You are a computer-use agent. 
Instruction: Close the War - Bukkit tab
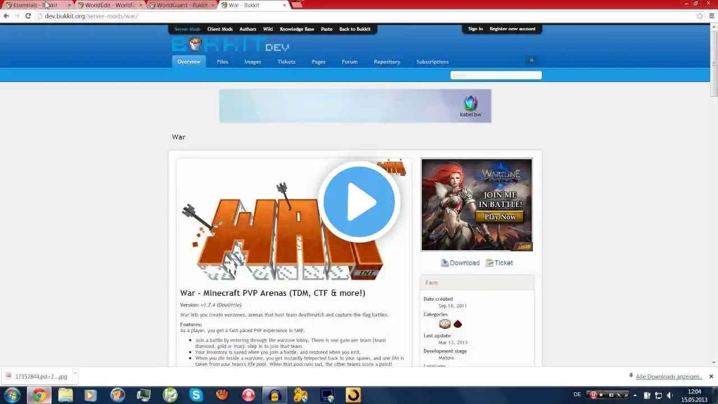coord(284,5)
